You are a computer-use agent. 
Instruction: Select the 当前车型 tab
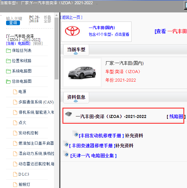pyautogui.click(x=76, y=50)
